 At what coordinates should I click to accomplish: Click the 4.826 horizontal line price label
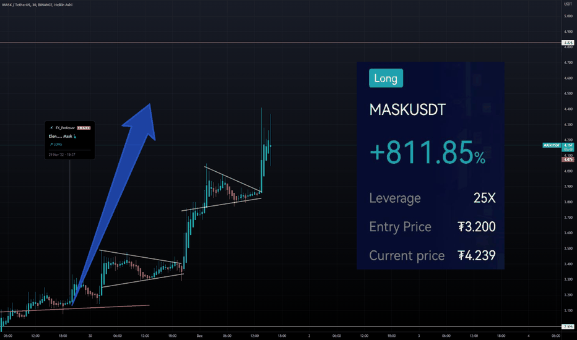click(x=568, y=43)
